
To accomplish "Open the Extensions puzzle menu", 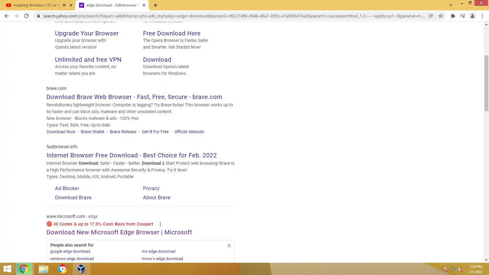I will [x=453, y=16].
